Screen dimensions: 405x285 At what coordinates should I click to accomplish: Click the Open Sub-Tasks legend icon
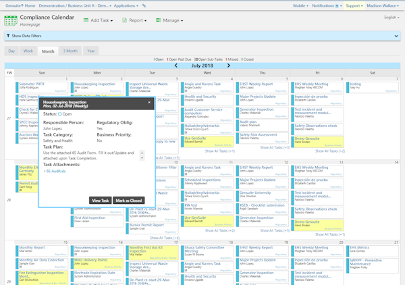(196, 59)
